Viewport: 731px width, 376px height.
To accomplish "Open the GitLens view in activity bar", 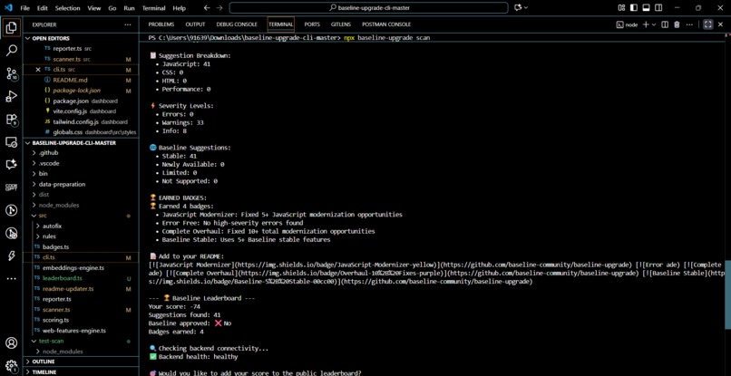I will pos(11,210).
